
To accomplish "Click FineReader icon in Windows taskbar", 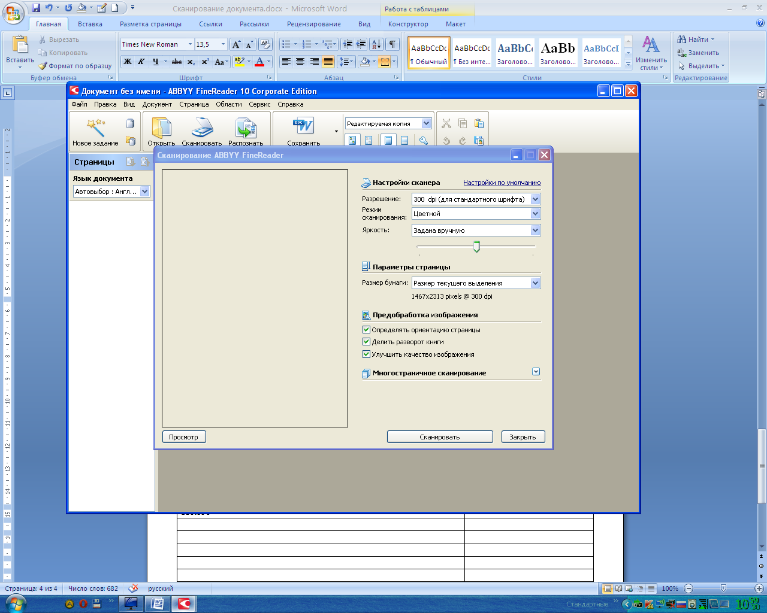I will [x=184, y=603].
